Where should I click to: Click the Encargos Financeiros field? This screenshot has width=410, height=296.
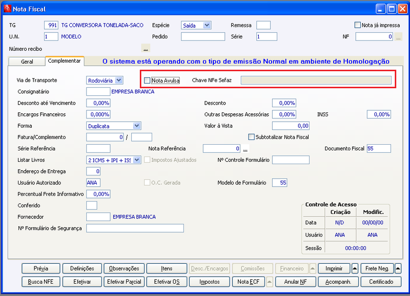point(98,114)
